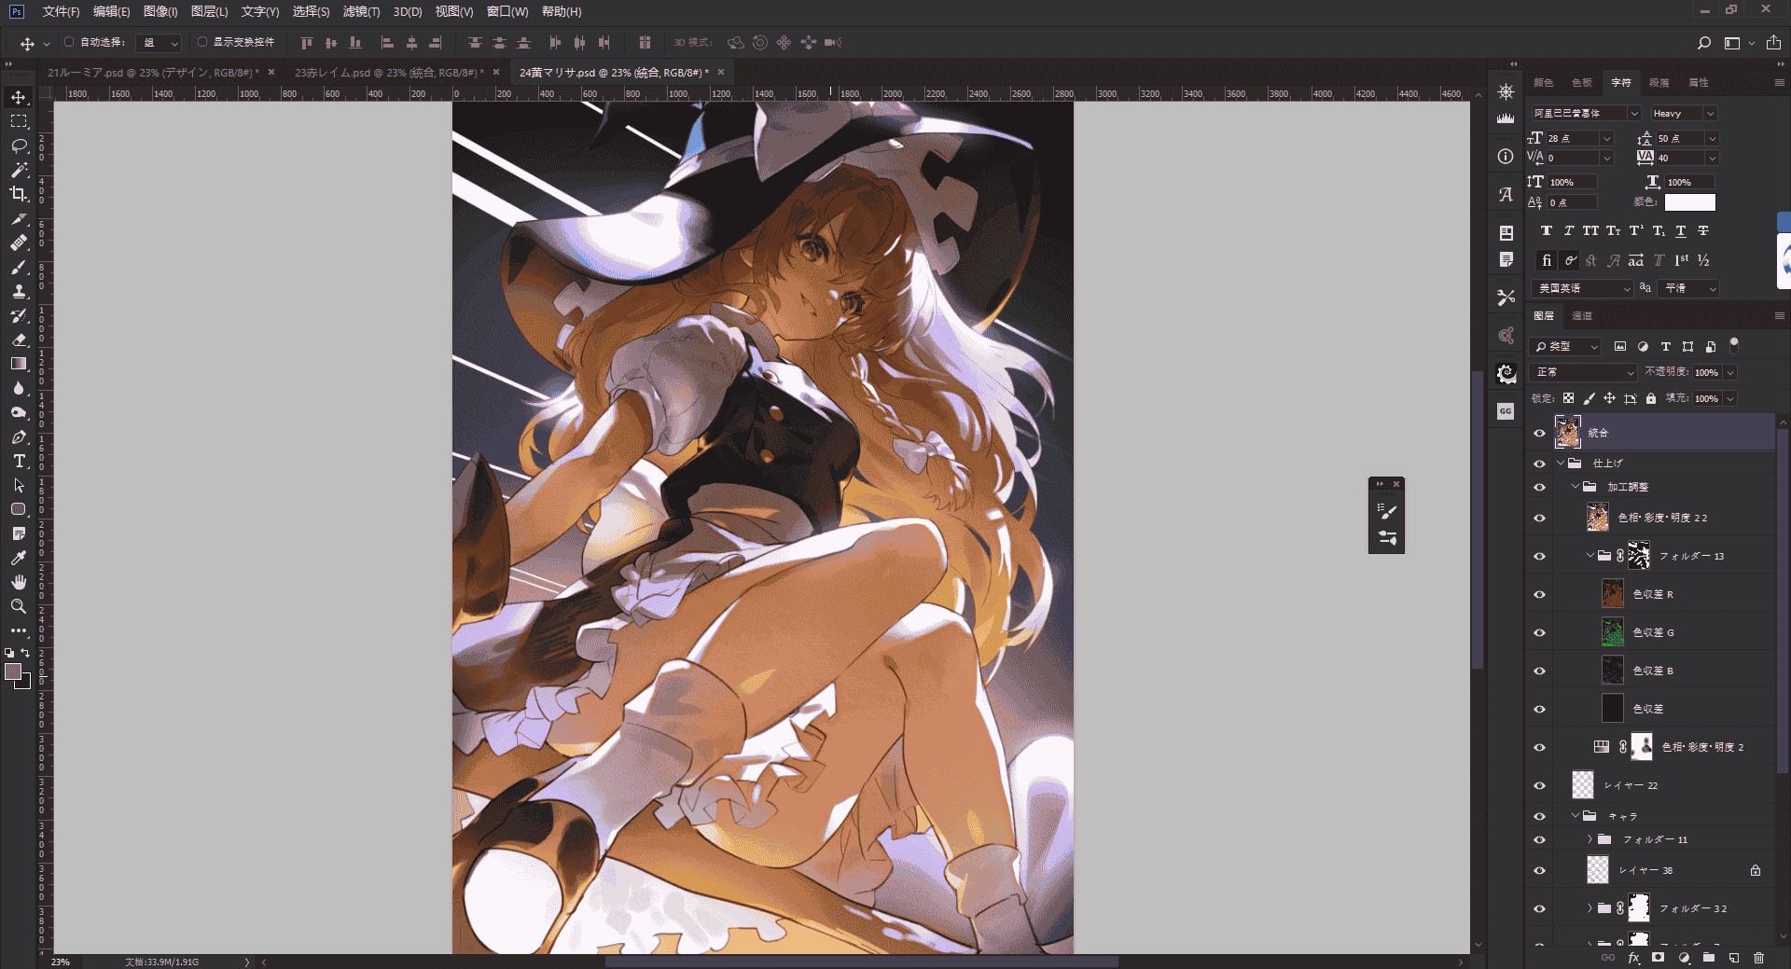This screenshot has height=969, width=1791.
Task: Select the Magic Wand tool
Action: [19, 170]
